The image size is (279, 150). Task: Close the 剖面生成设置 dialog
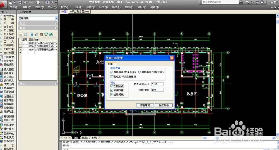pos(172,58)
